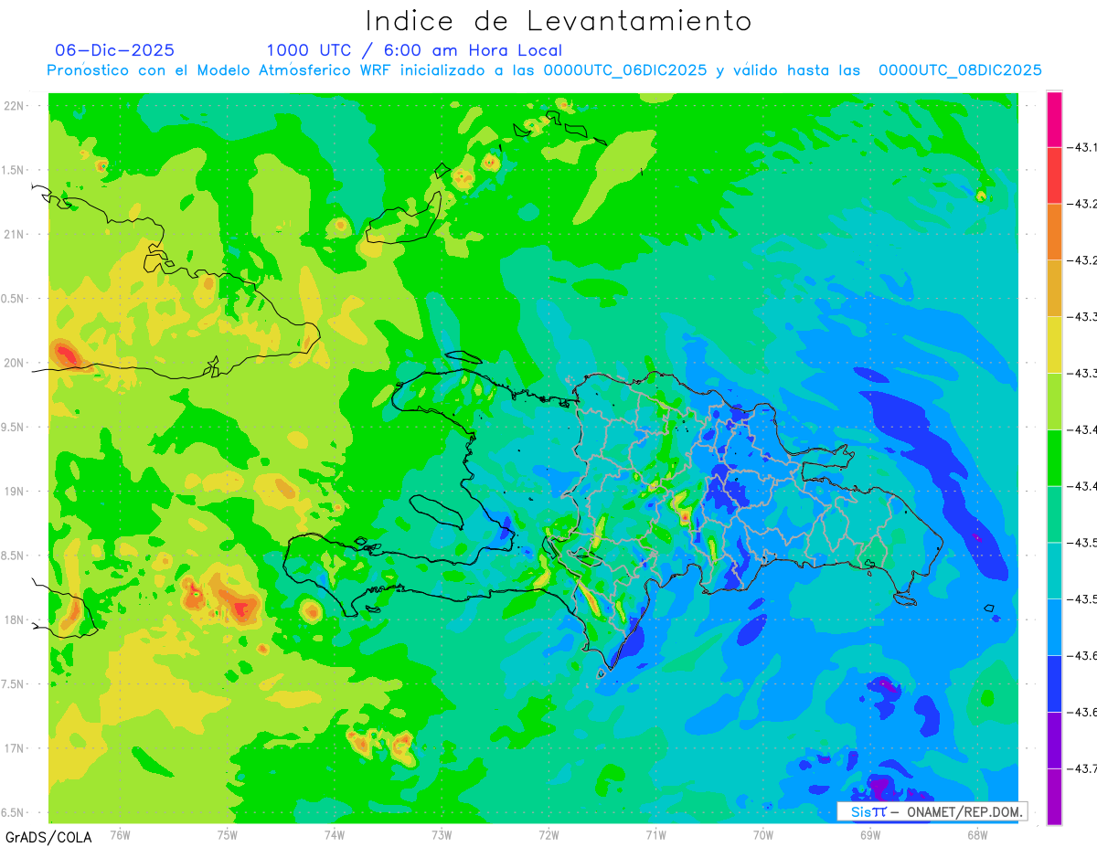
Task: Click the 69W longitude label
Action: tap(870, 834)
